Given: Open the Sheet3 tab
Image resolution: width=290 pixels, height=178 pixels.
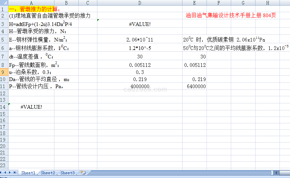Looking at the screenshot, I should tap(68, 173).
